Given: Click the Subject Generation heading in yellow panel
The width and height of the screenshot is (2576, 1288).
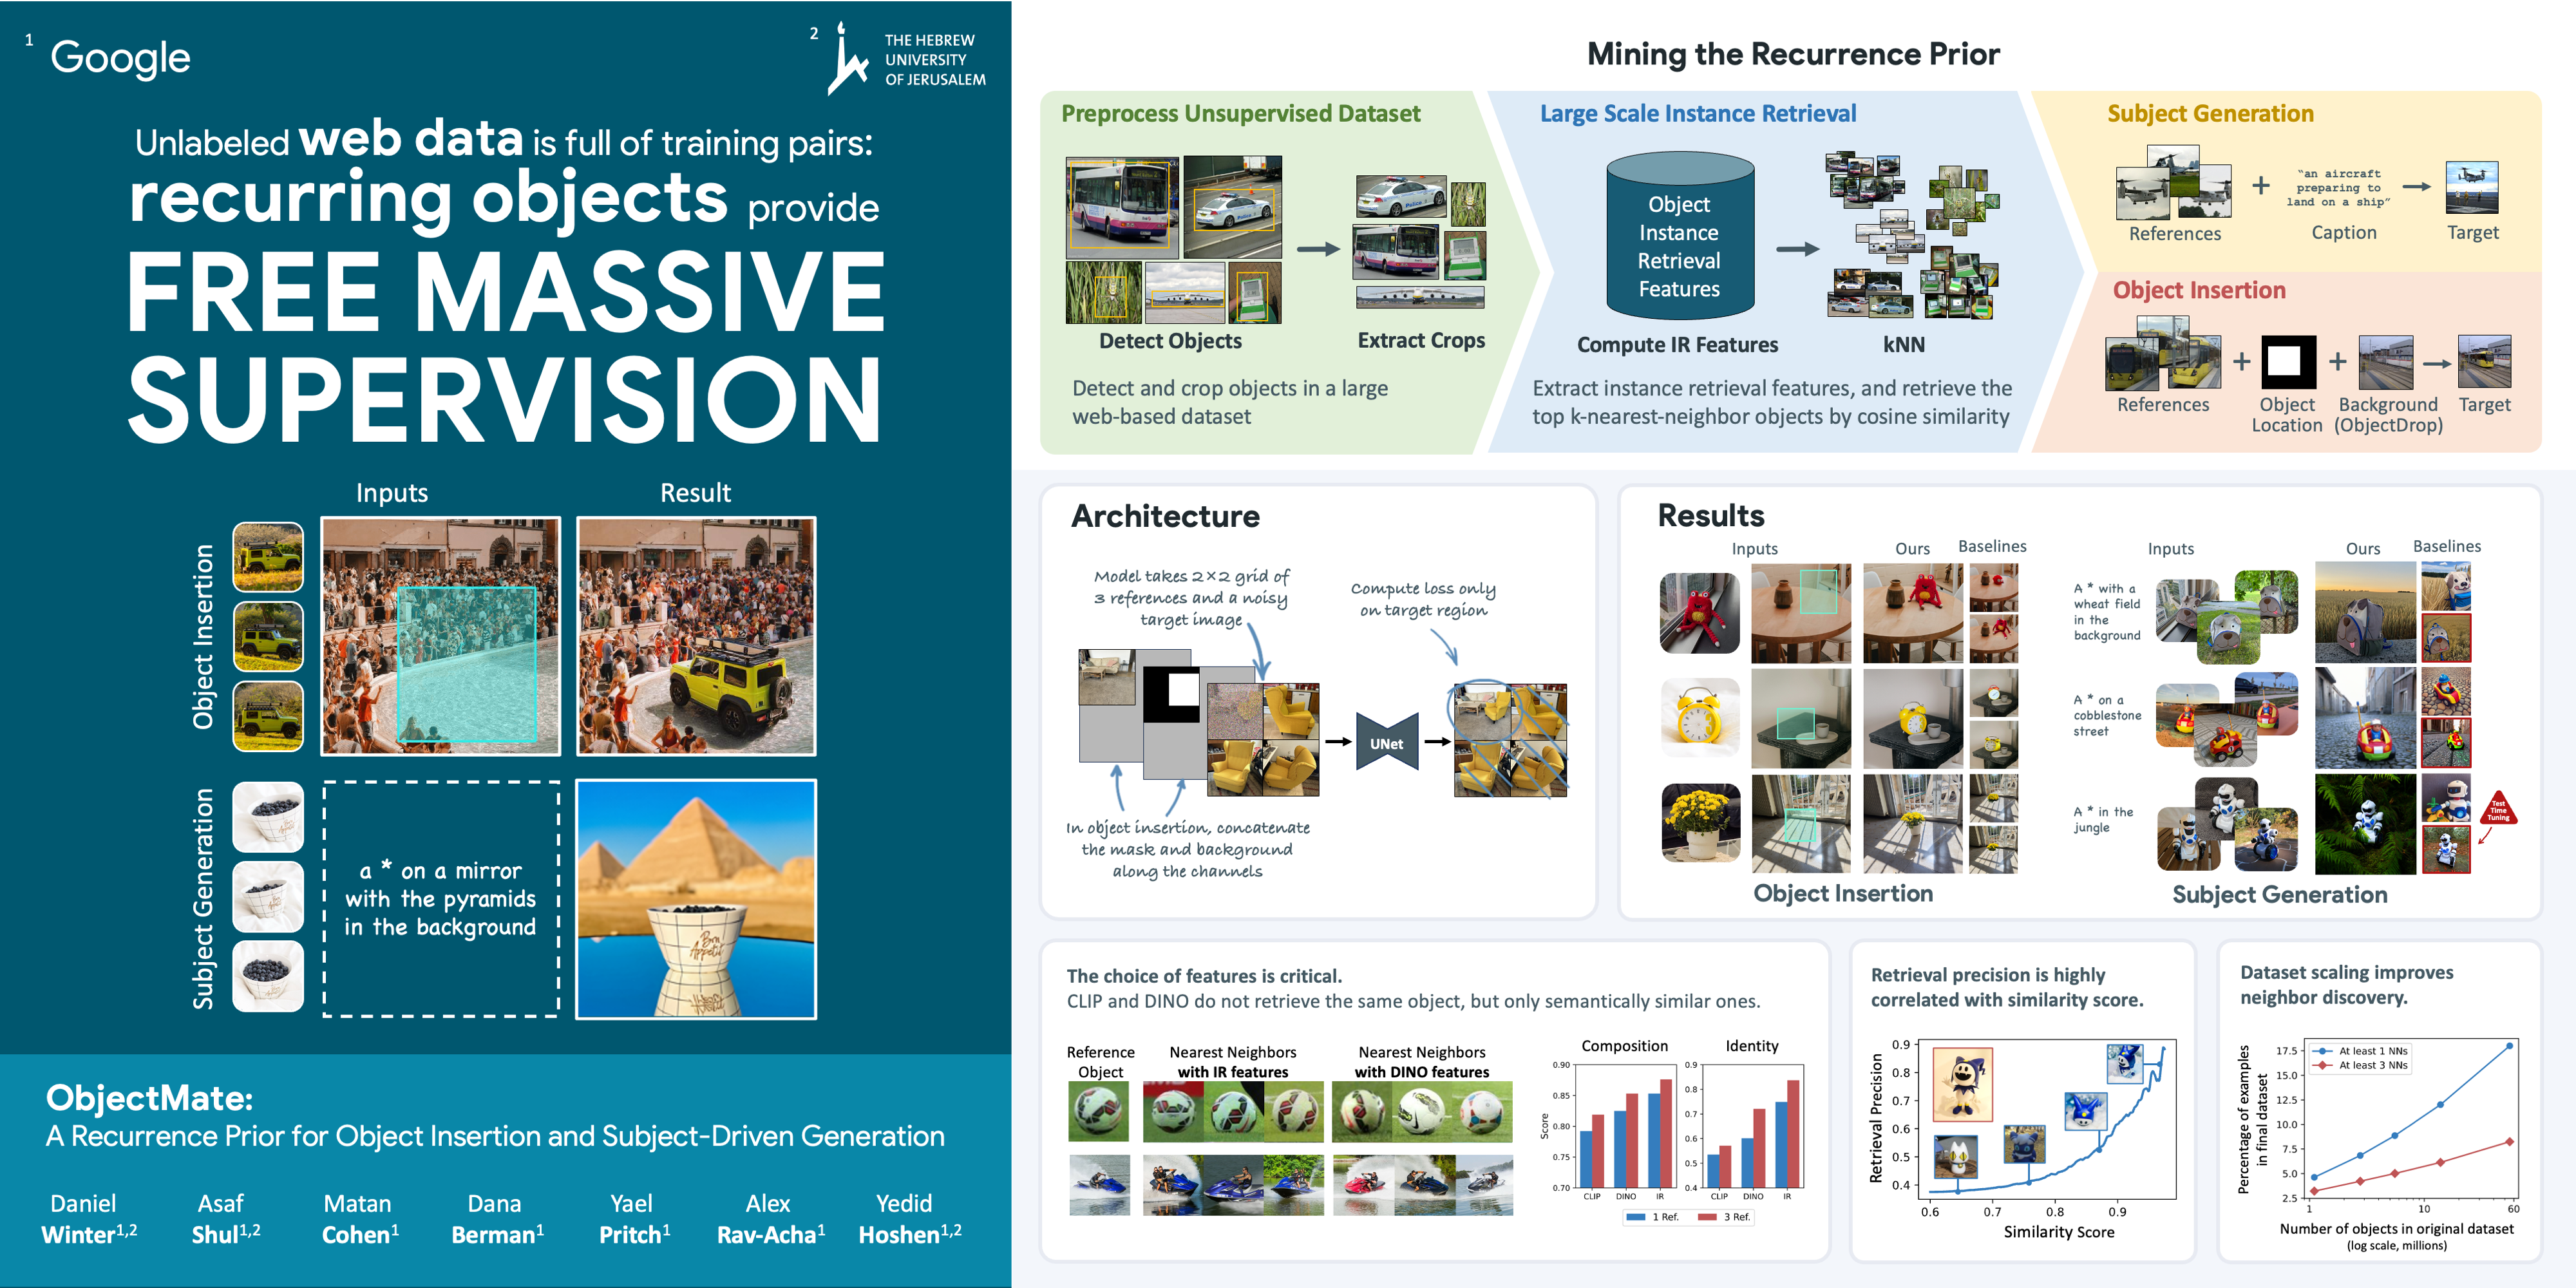Looking at the screenshot, I should (x=2210, y=114).
